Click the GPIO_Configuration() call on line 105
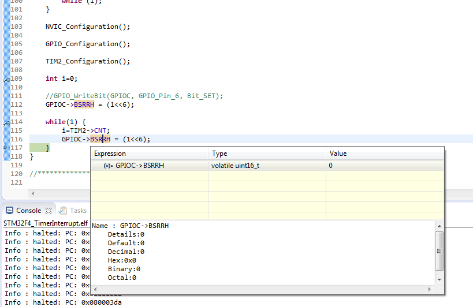The image size is (473, 307). pos(88,44)
